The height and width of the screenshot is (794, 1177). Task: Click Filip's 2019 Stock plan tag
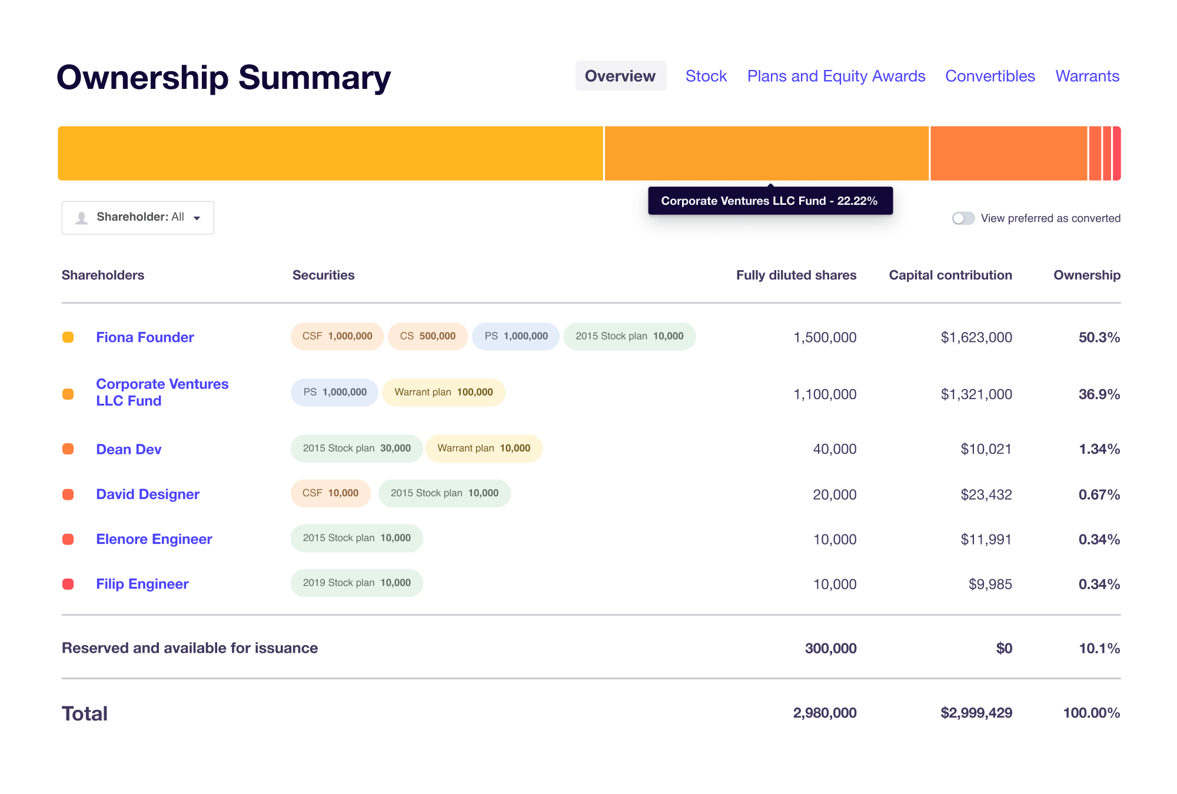(x=357, y=583)
